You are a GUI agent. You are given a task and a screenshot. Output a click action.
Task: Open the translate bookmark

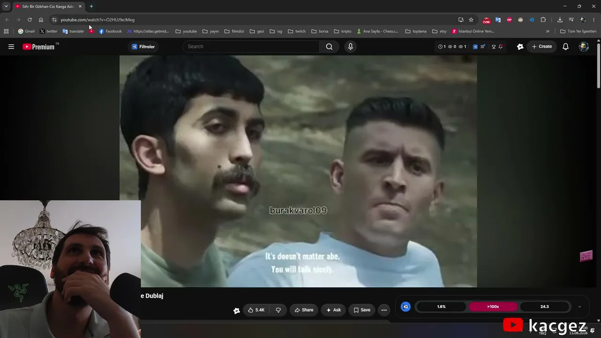[73, 31]
